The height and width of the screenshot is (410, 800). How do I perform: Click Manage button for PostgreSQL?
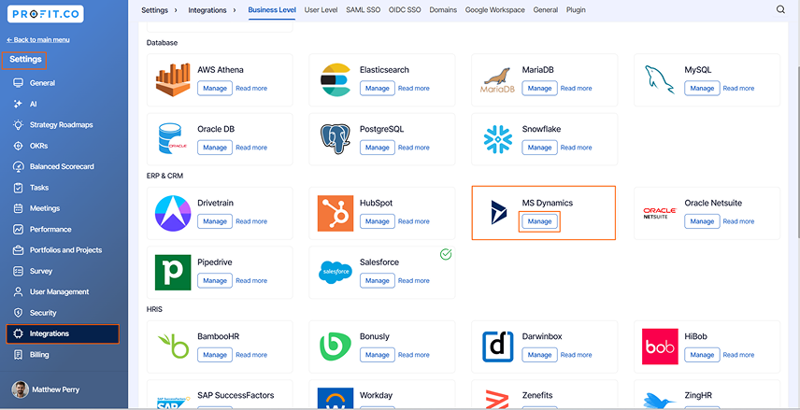(378, 148)
